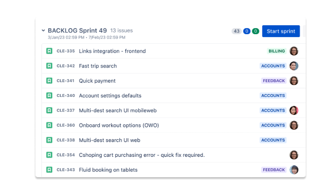Viewport: 315px width, 190px height.
Task: Click the assignee avatar on Multi-dest search UI mobileweb
Action: point(294,111)
